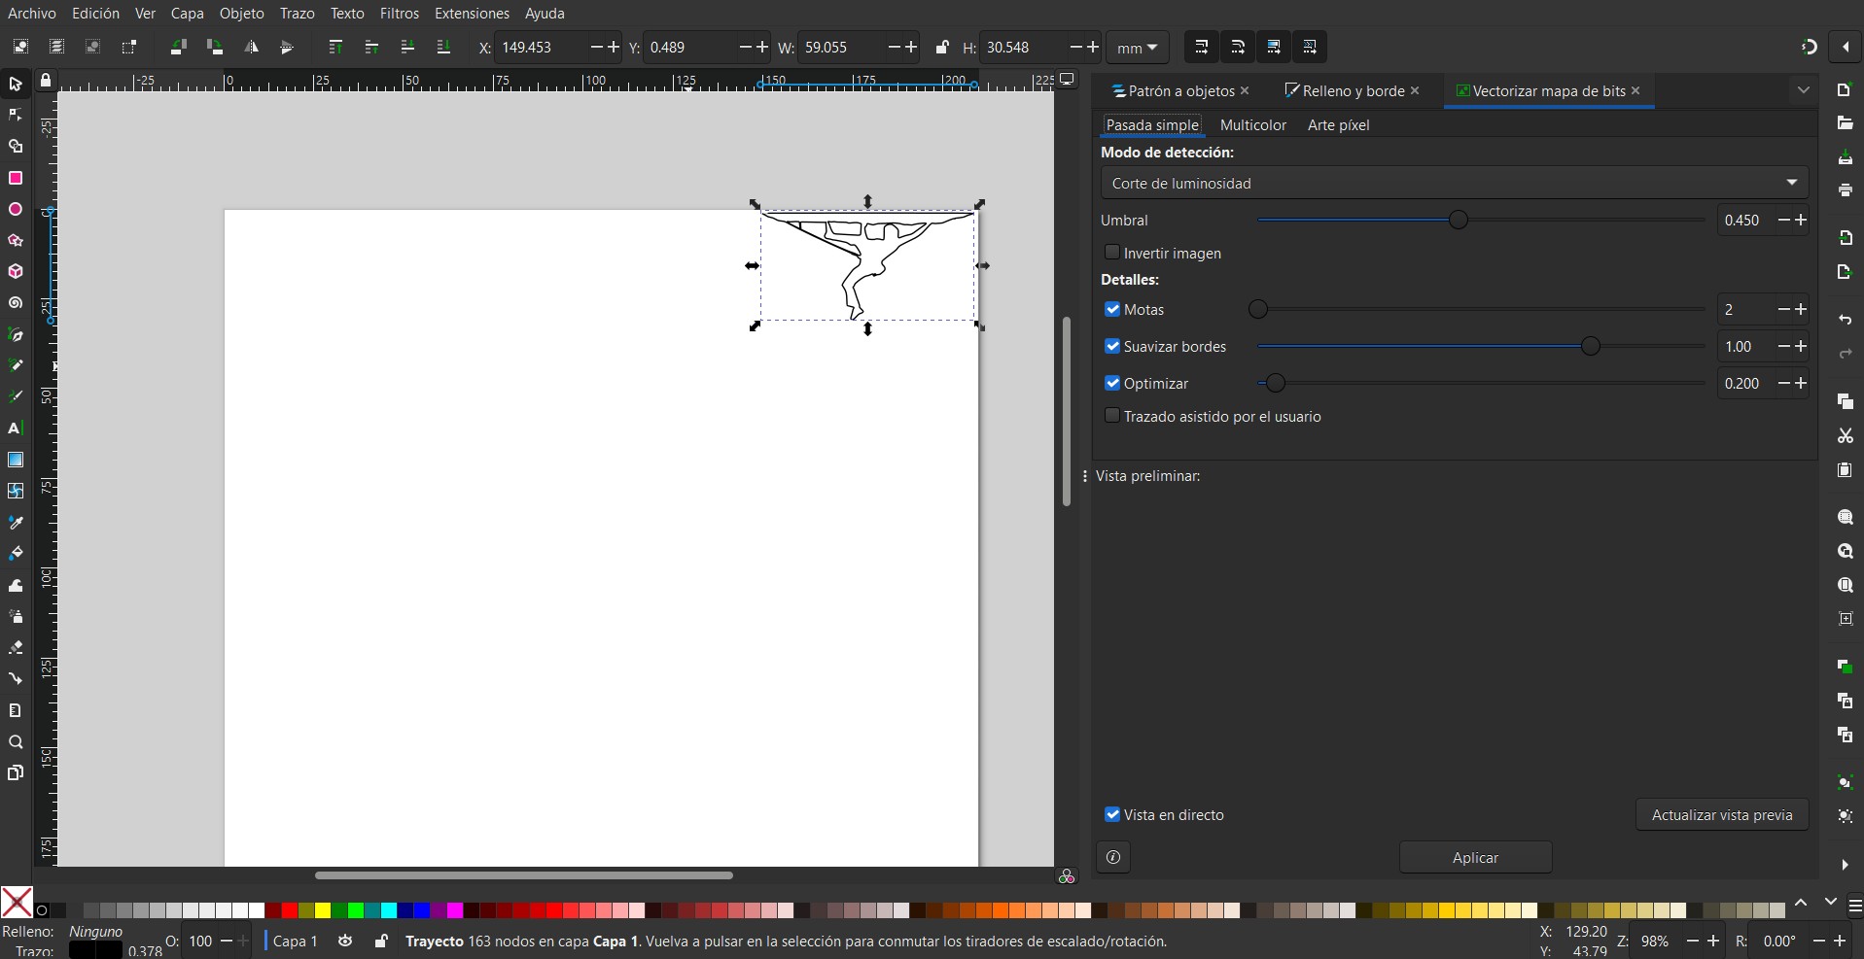The height and width of the screenshot is (959, 1864).
Task: Open the mm units dropdown
Action: 1137,47
